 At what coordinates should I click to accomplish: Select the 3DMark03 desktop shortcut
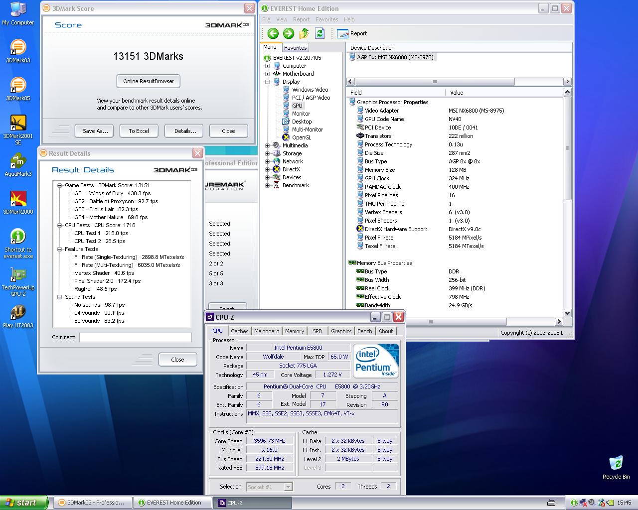point(18,51)
